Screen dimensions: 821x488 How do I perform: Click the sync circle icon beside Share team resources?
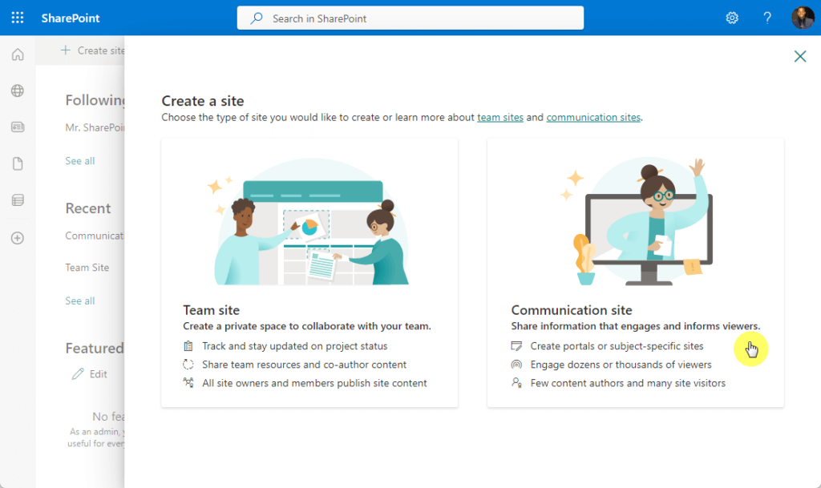click(188, 365)
